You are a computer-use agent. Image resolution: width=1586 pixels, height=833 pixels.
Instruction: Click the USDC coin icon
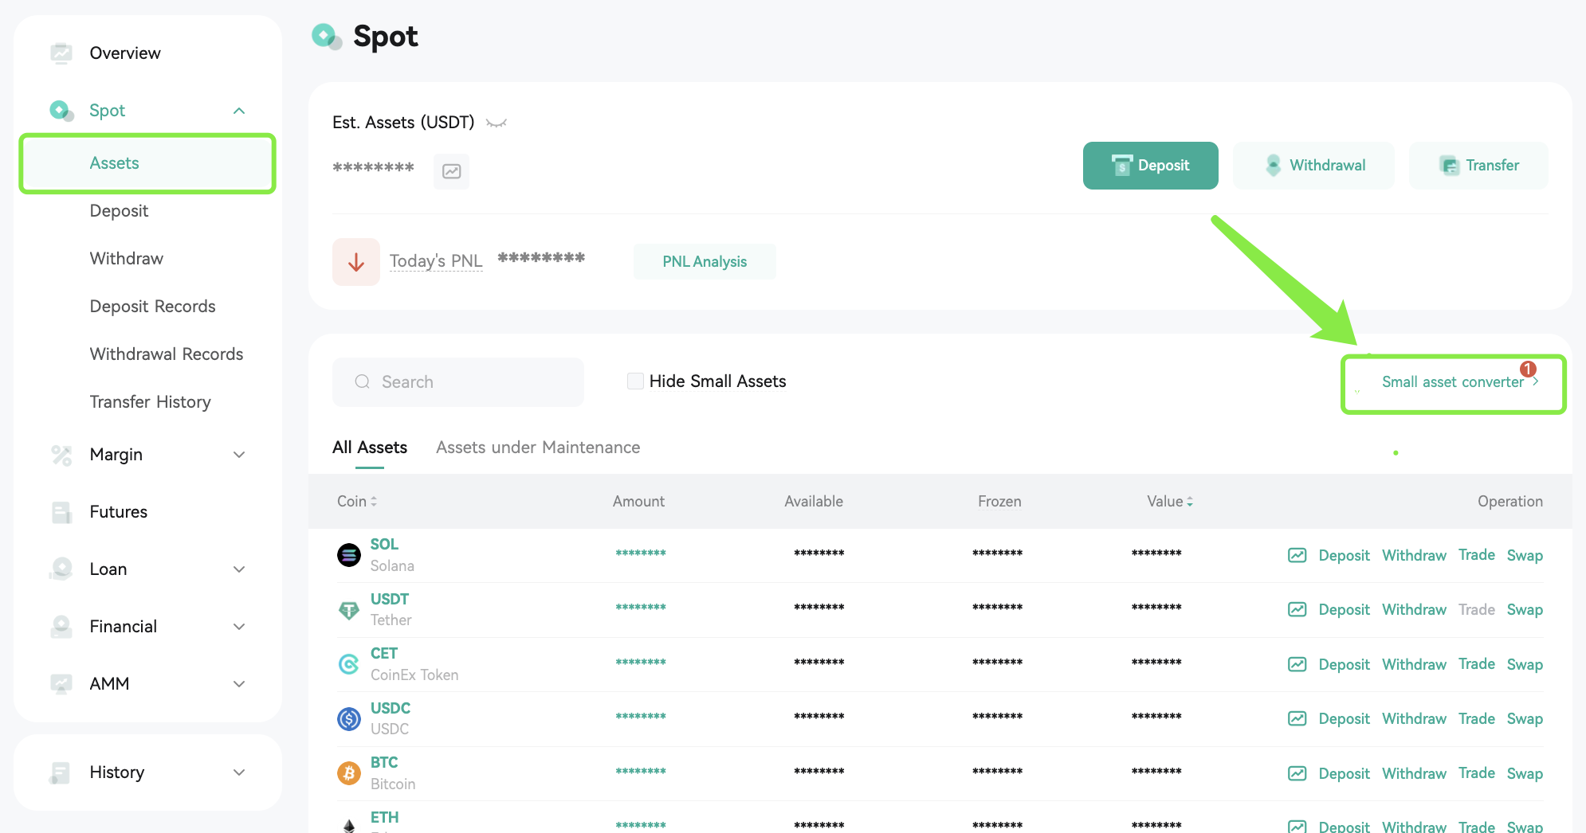(x=349, y=719)
